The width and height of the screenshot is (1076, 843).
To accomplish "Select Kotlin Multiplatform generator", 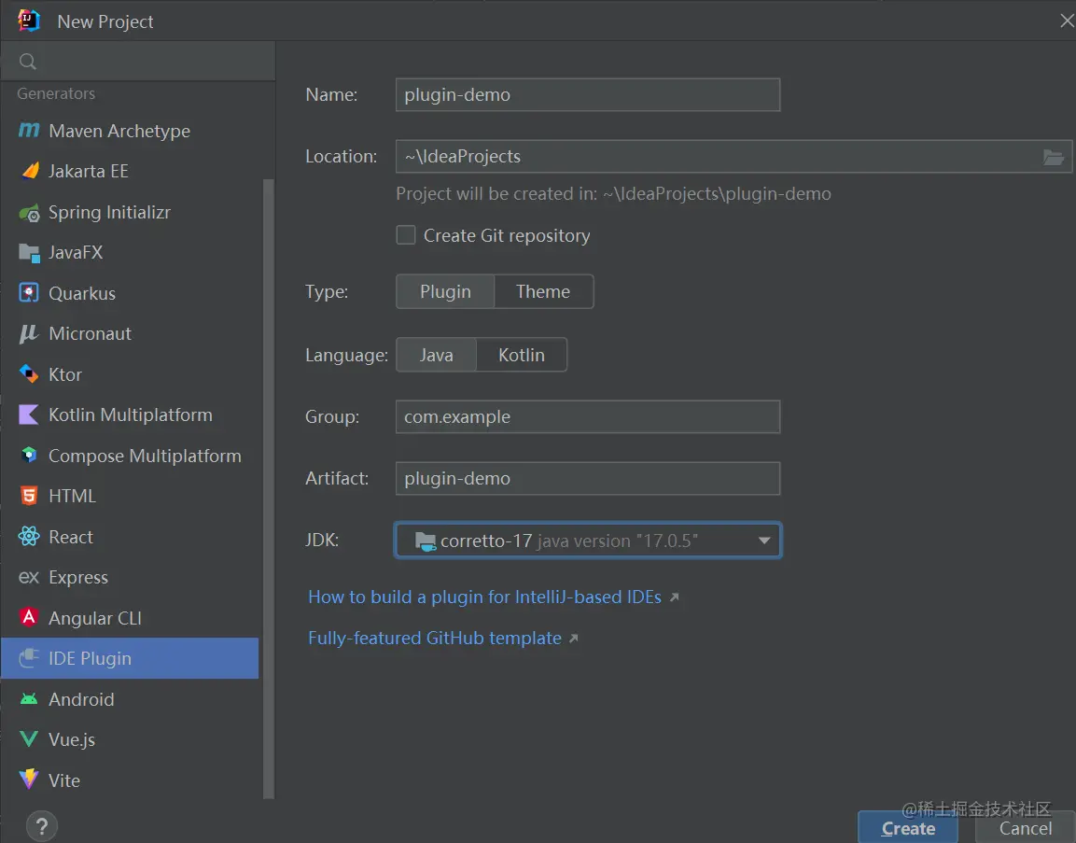I will (130, 414).
